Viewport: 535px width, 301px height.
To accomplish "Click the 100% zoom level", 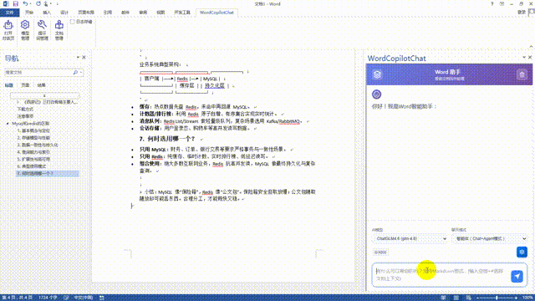I will pos(527,298).
